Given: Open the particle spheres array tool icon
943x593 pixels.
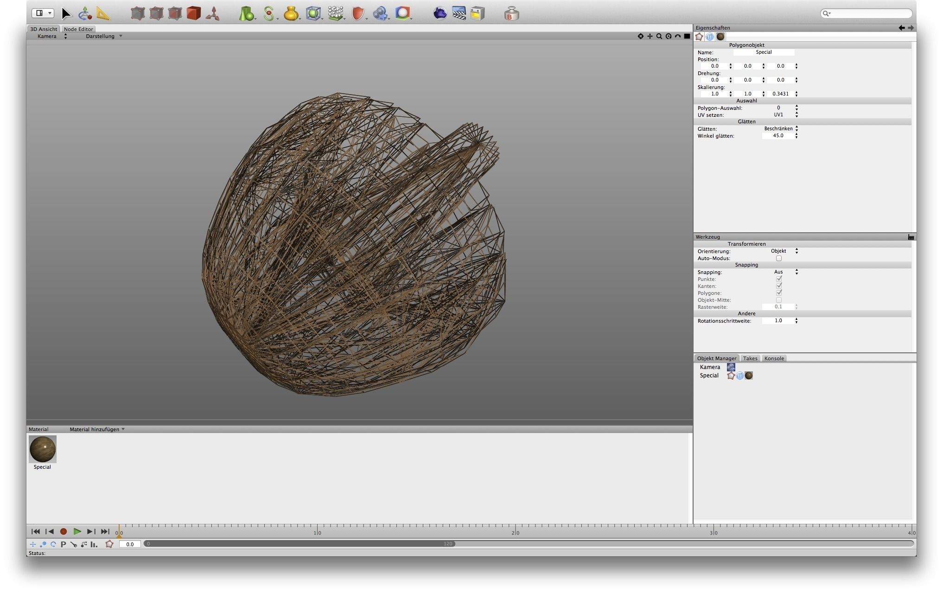Looking at the screenshot, I should [x=335, y=13].
